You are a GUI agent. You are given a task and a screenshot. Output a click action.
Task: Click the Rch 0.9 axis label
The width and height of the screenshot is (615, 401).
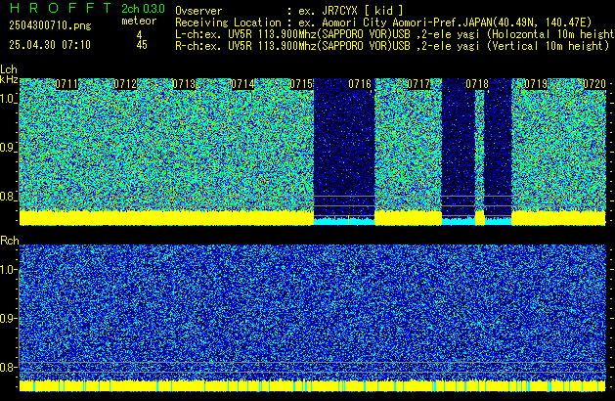[8, 318]
